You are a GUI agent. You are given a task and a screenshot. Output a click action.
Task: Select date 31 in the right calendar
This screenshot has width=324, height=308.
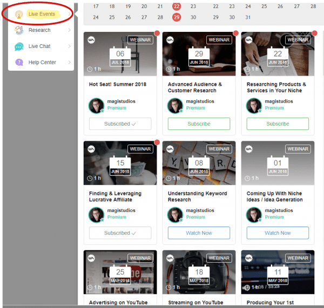tap(248, 17)
